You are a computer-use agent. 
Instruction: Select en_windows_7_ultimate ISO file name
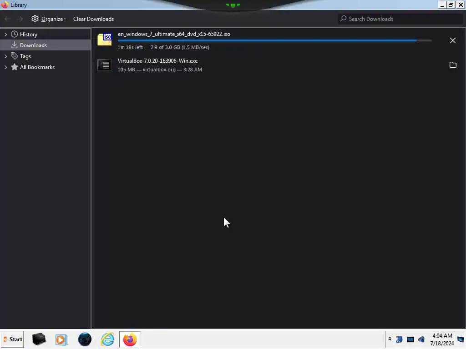[x=174, y=34]
